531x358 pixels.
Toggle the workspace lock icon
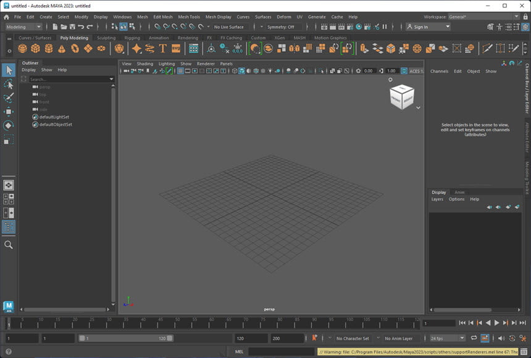pos(525,17)
